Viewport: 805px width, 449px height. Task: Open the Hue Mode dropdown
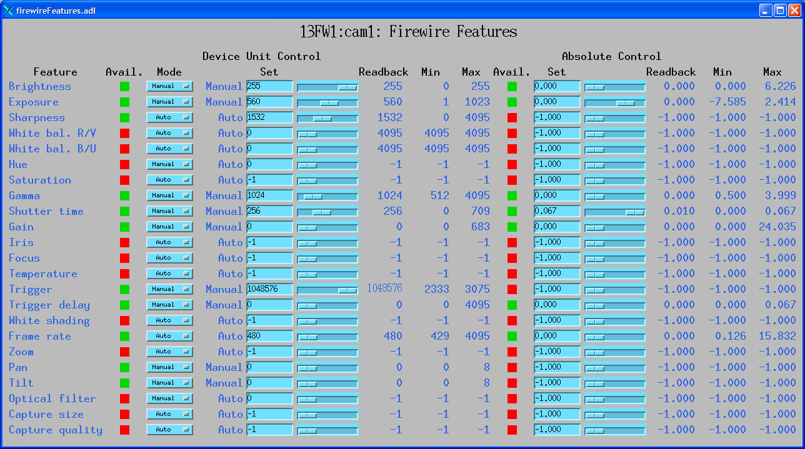pyautogui.click(x=169, y=164)
